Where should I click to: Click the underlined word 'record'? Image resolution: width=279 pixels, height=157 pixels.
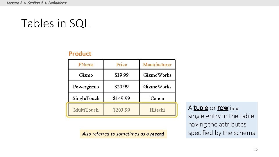157,134
